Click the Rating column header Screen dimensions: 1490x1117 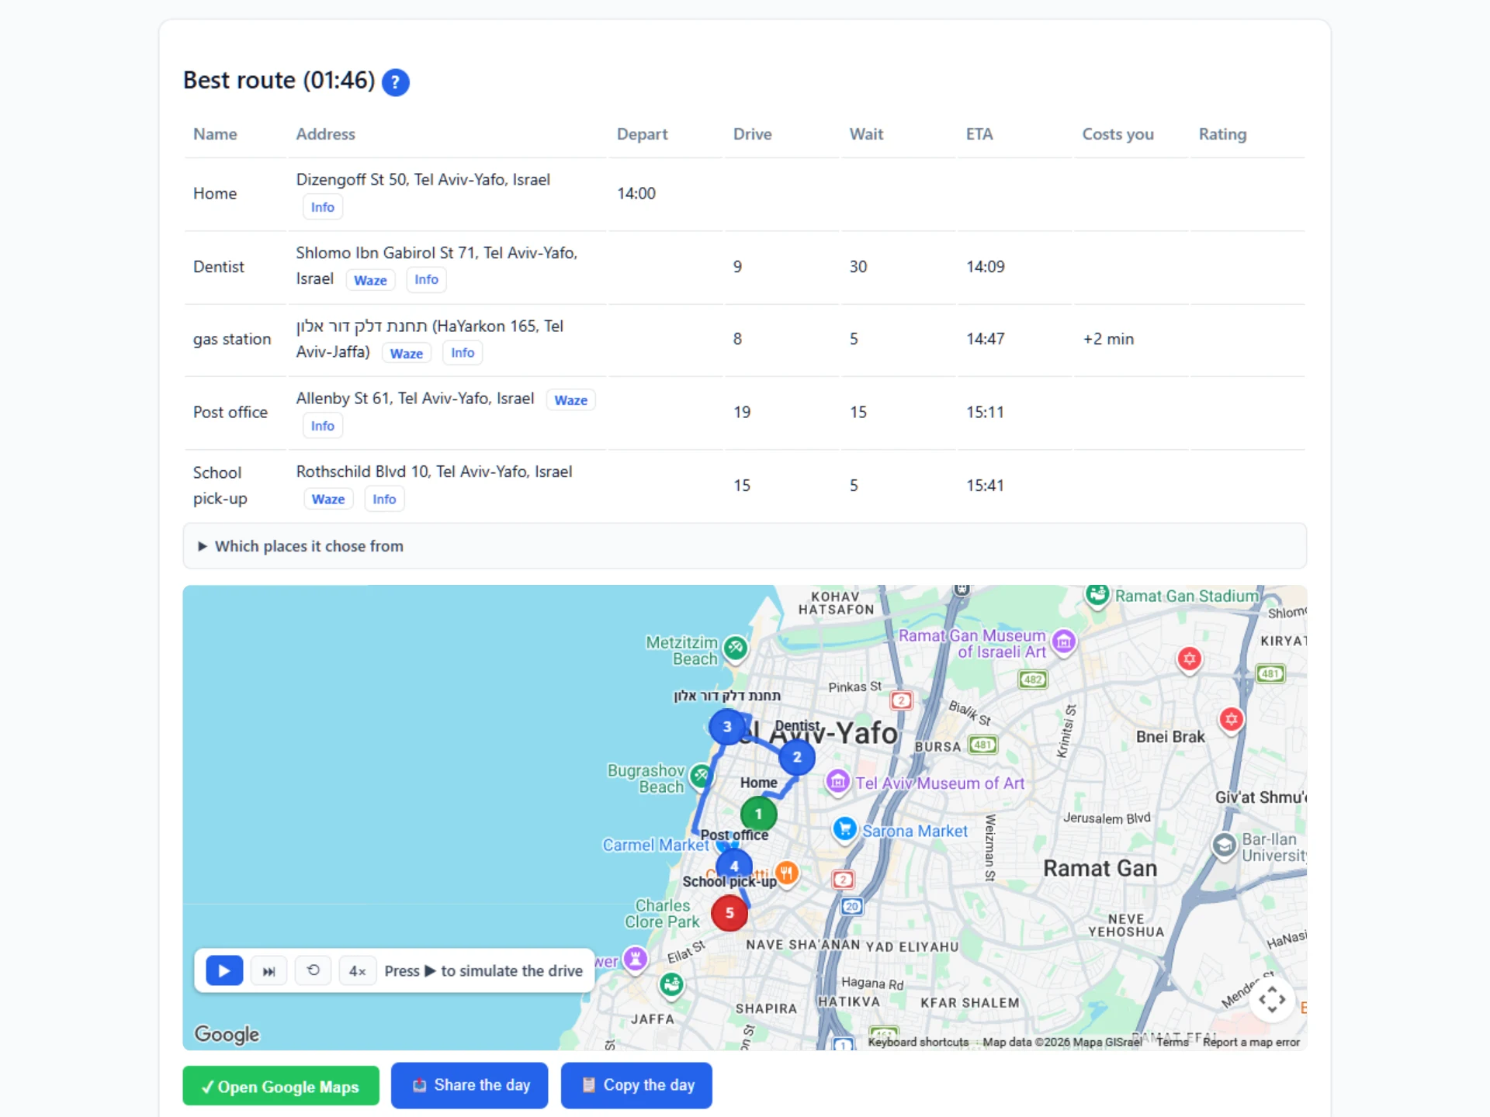pos(1222,134)
